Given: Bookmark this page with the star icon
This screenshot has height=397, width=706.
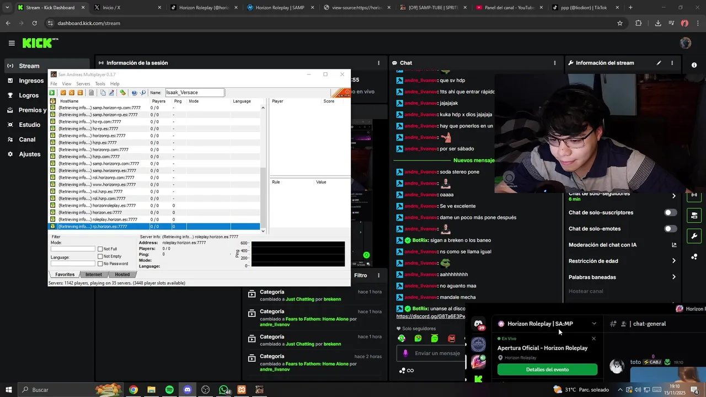Looking at the screenshot, I should click(x=620, y=23).
